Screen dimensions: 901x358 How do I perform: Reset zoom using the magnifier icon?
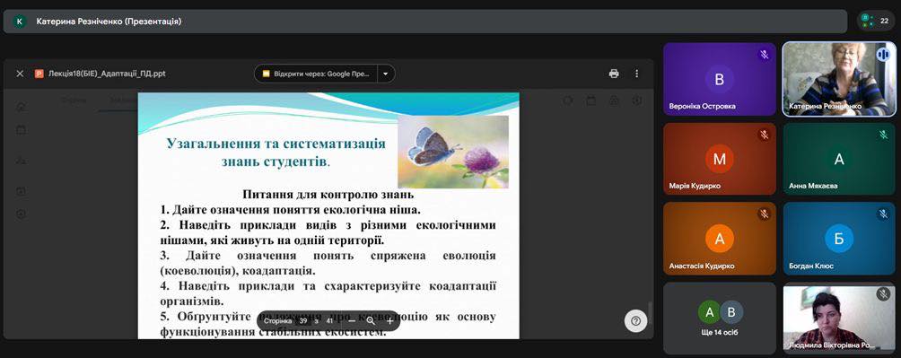click(x=371, y=321)
